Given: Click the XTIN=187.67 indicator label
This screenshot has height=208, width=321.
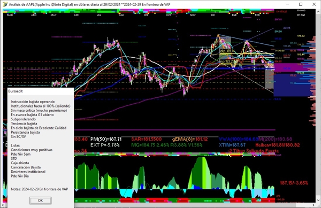Looking at the screenshot, I should (x=232, y=145).
